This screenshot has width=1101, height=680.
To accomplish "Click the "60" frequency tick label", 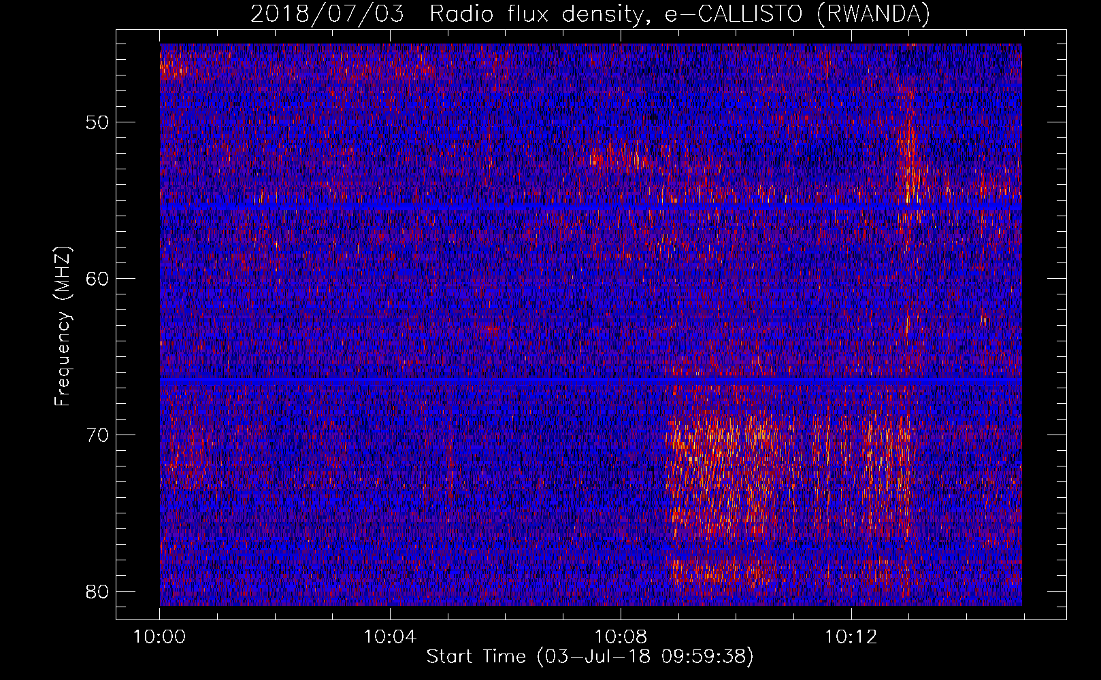I will point(97,279).
